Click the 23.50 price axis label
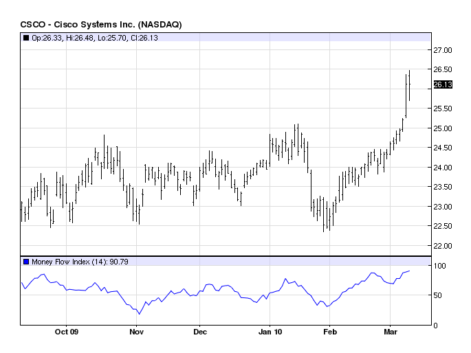The image size is (471, 353). 442,187
